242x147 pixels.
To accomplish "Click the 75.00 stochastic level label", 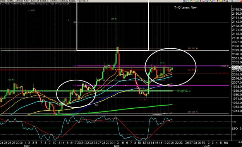I will tap(234, 122).
